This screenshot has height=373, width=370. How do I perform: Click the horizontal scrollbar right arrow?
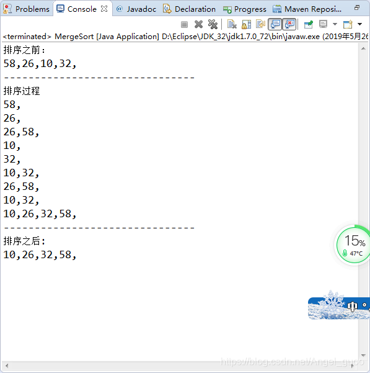[353, 366]
